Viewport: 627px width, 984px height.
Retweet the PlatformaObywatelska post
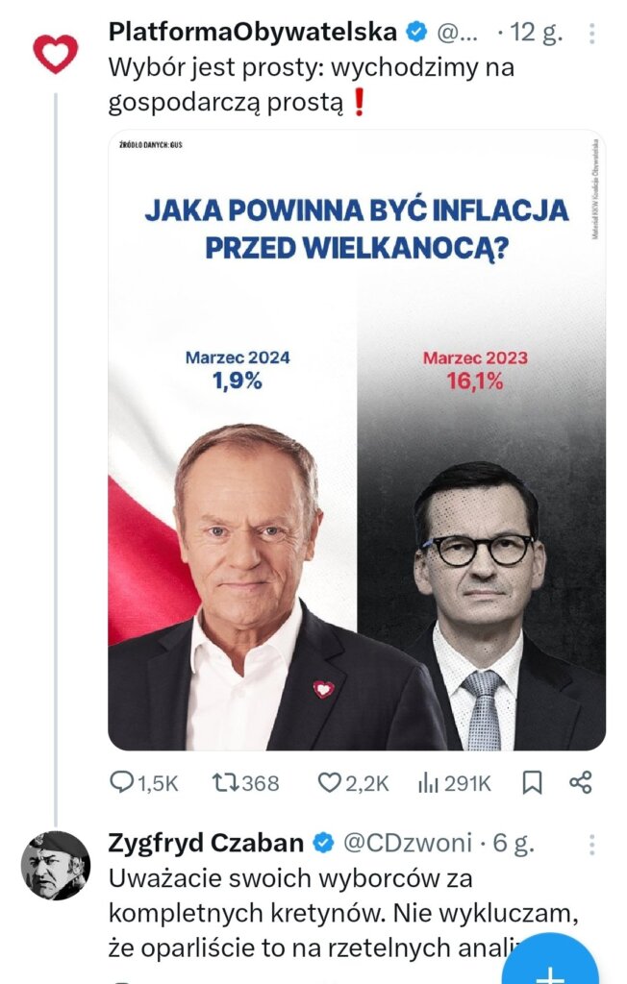tap(224, 783)
